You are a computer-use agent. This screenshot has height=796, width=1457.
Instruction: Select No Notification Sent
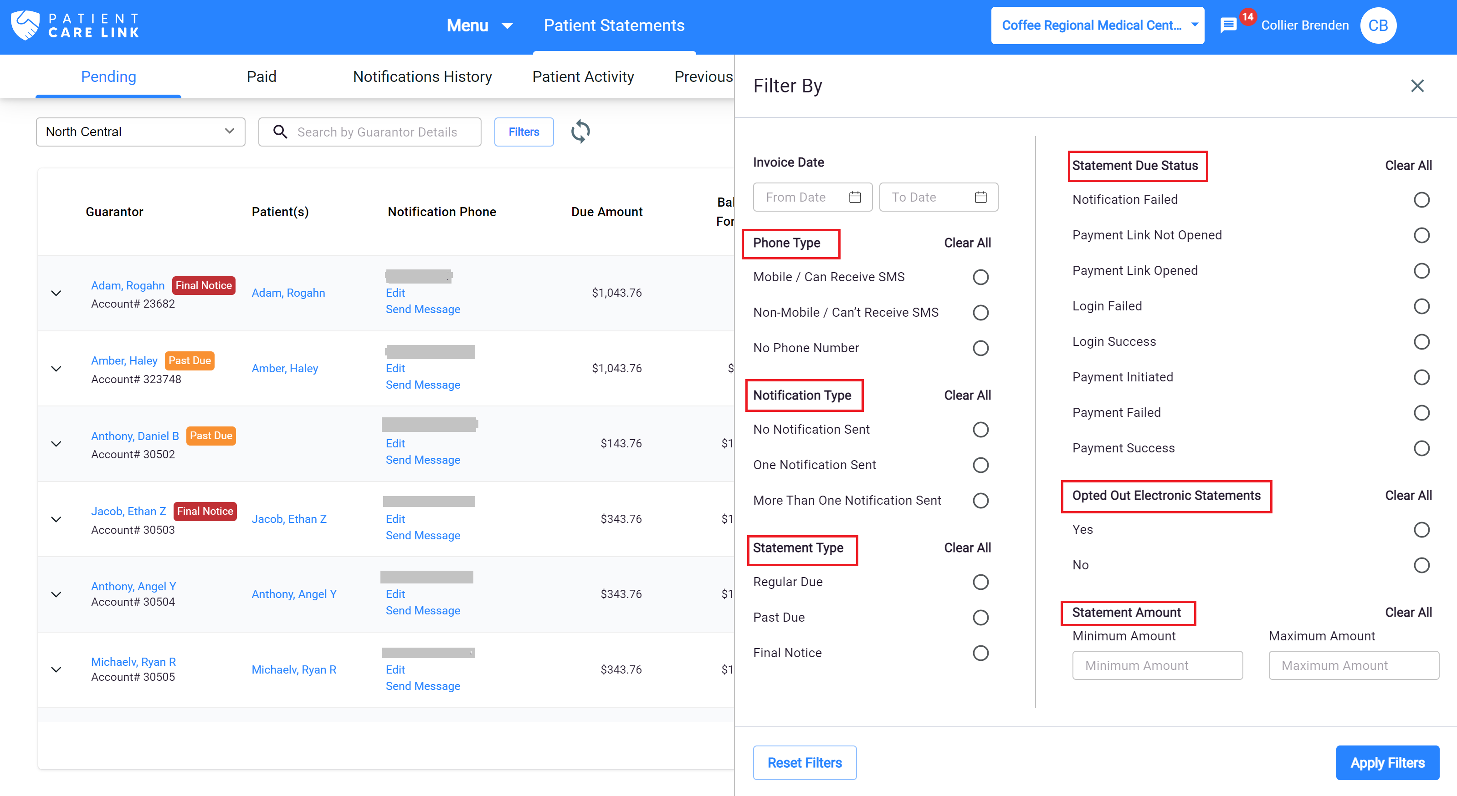click(980, 430)
